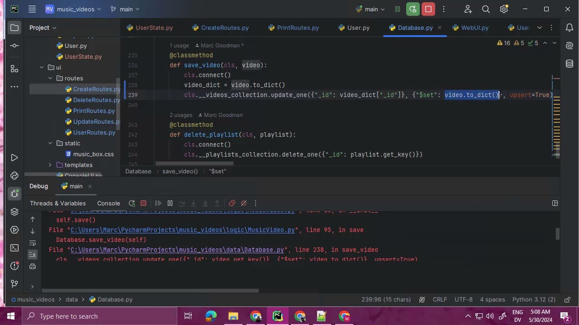Open the Structure tool window icon

(x=14, y=69)
